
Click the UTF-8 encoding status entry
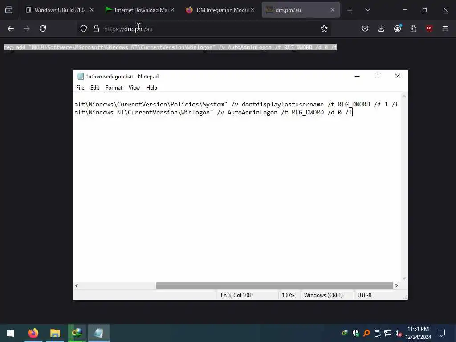(364, 295)
